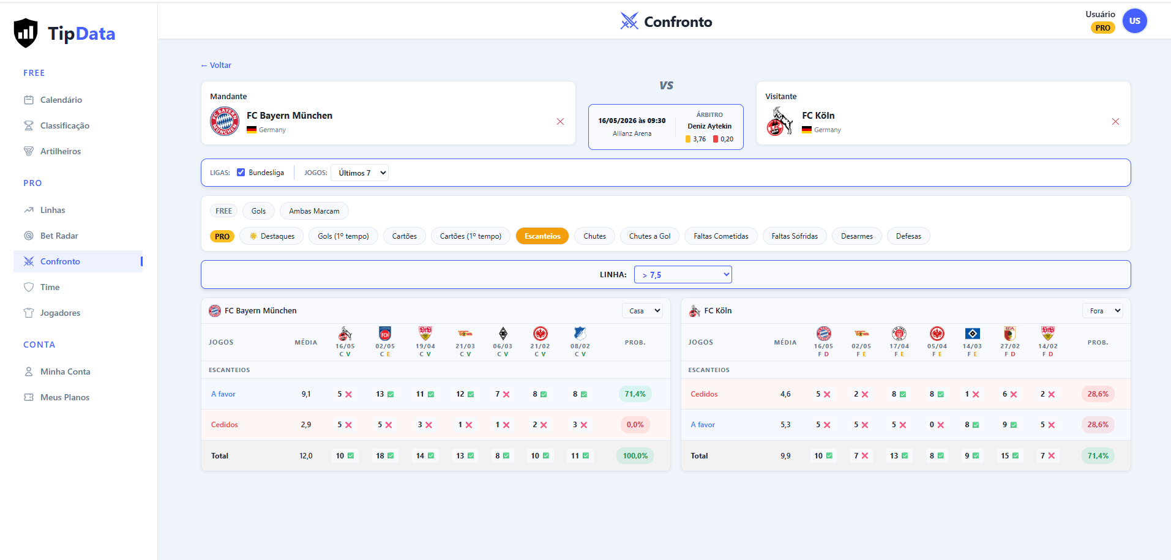Select the Cartões stat tab
The image size is (1171, 560).
coord(405,236)
